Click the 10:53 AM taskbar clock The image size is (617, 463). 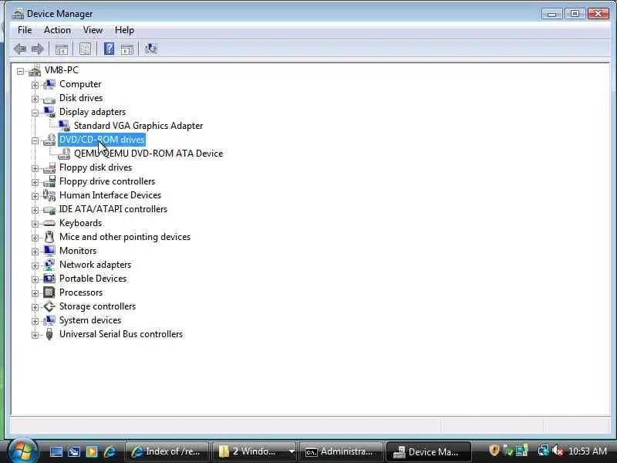(588, 451)
